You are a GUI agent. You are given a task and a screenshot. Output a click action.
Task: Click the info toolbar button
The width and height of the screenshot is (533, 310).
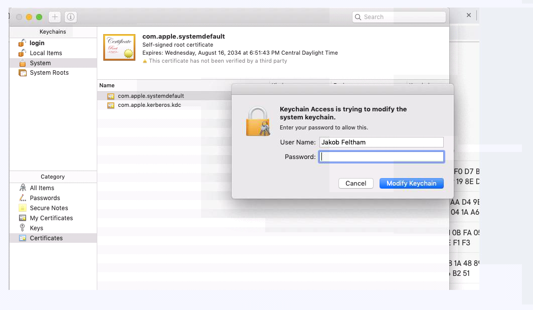pos(71,17)
